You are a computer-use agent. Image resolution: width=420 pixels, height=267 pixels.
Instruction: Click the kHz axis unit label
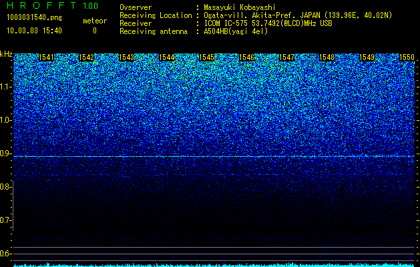pos(6,54)
